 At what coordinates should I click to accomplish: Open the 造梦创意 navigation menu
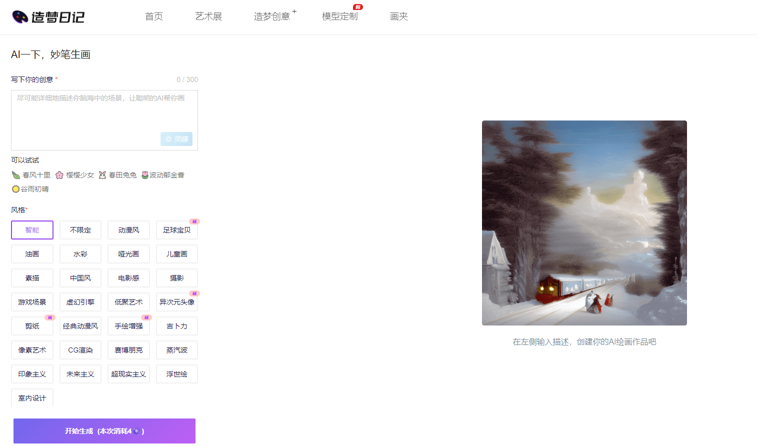pos(272,16)
